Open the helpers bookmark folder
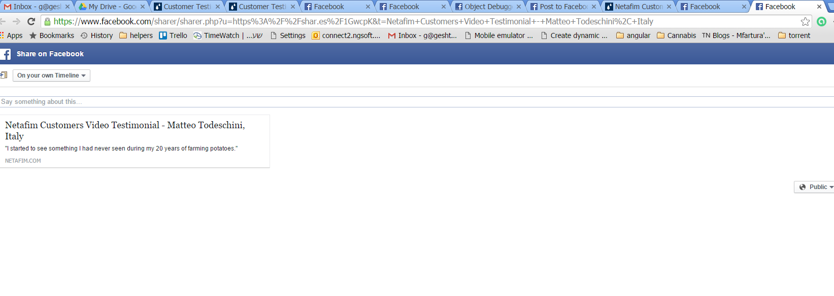Image resolution: width=834 pixels, height=296 pixels. [x=136, y=35]
